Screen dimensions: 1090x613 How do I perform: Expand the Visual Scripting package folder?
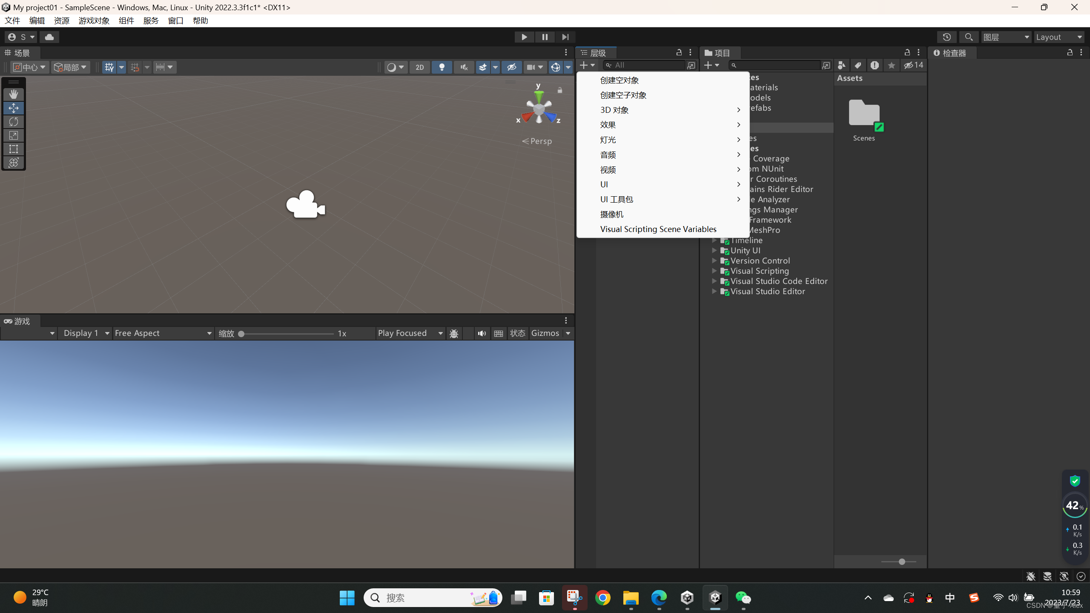[x=714, y=271]
